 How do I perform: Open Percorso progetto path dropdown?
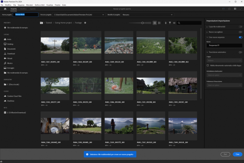(x=79, y=15)
